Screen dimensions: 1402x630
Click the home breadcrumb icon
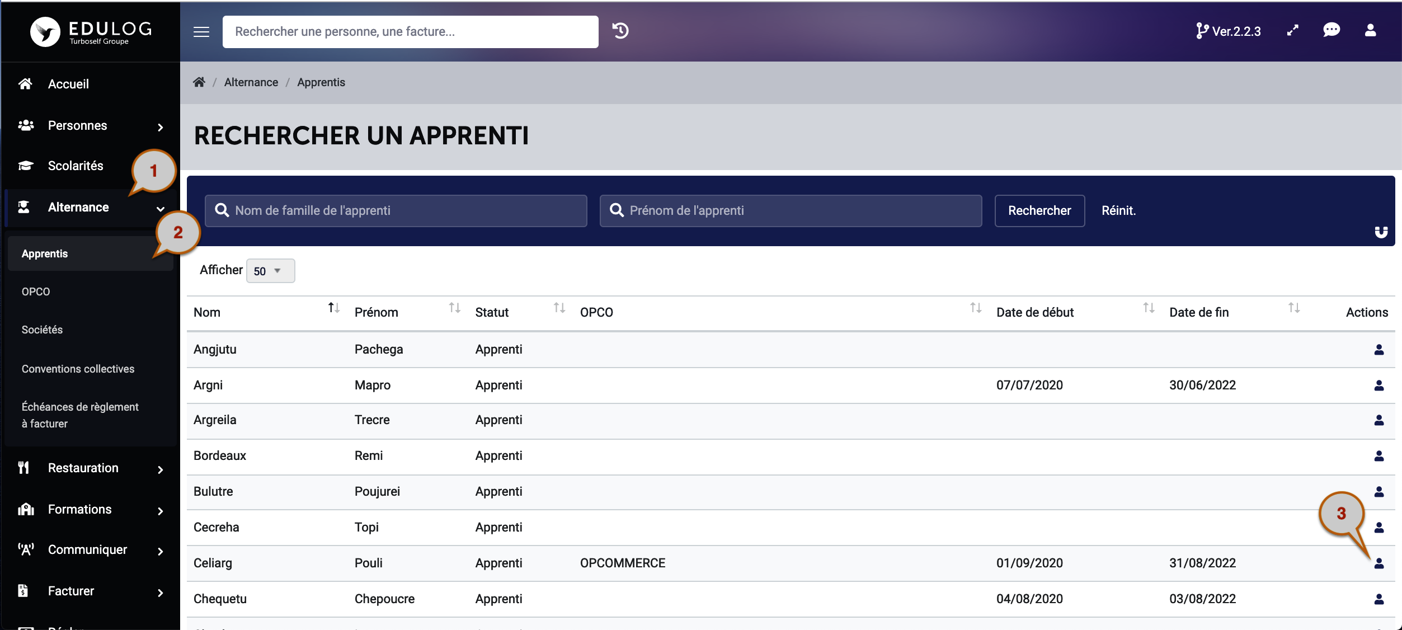199,82
